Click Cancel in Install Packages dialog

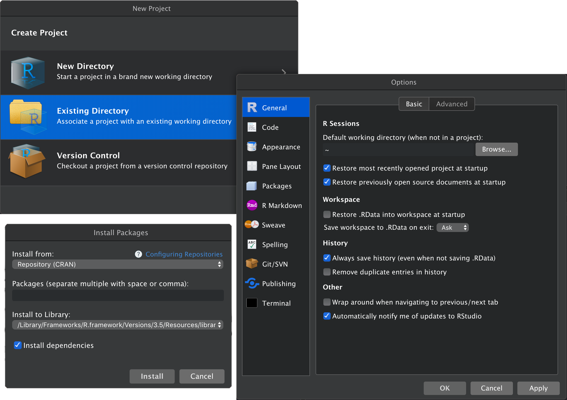[202, 376]
